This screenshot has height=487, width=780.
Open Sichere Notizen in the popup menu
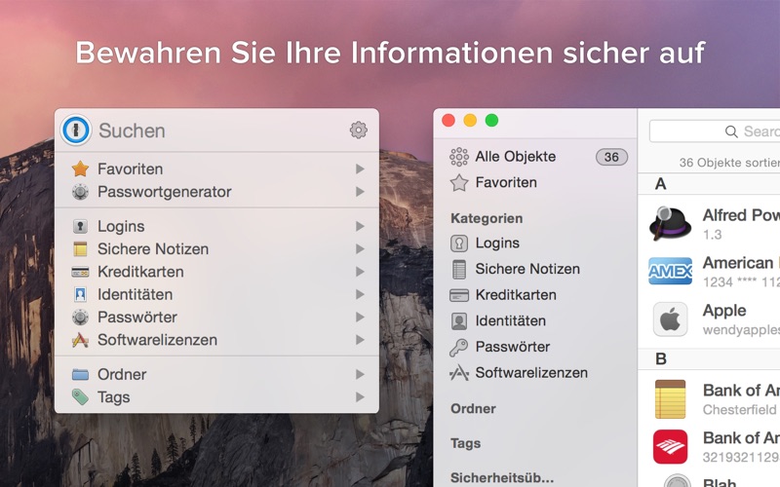(x=152, y=249)
